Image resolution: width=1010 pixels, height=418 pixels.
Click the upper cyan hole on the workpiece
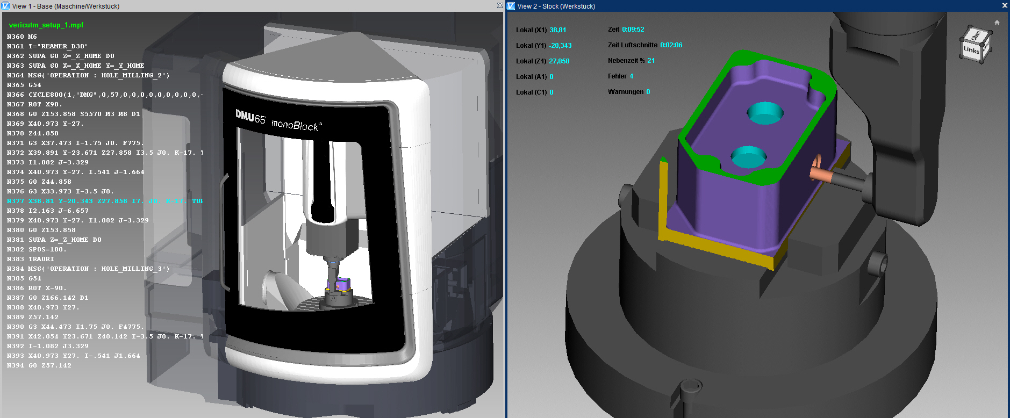tap(765, 113)
